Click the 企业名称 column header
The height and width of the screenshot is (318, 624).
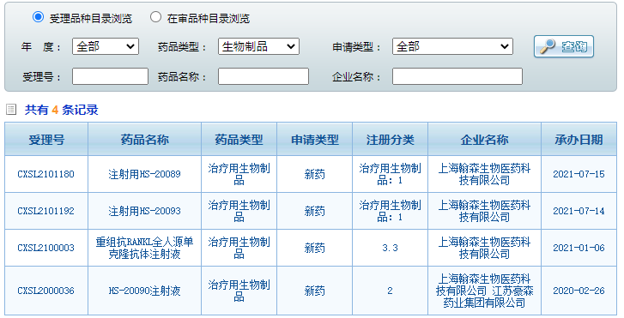point(484,139)
